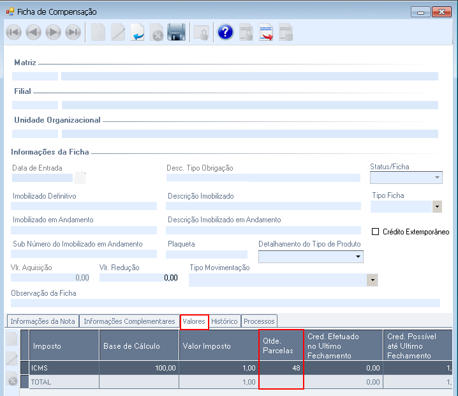This screenshot has height=396, width=458.
Task: Open the Status/Ficha dropdown
Action: tap(437, 178)
